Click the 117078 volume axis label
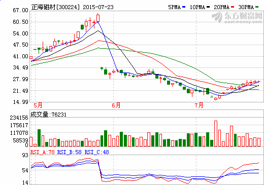The width and height of the screenshot is (264, 185). pyautogui.click(x=19, y=133)
